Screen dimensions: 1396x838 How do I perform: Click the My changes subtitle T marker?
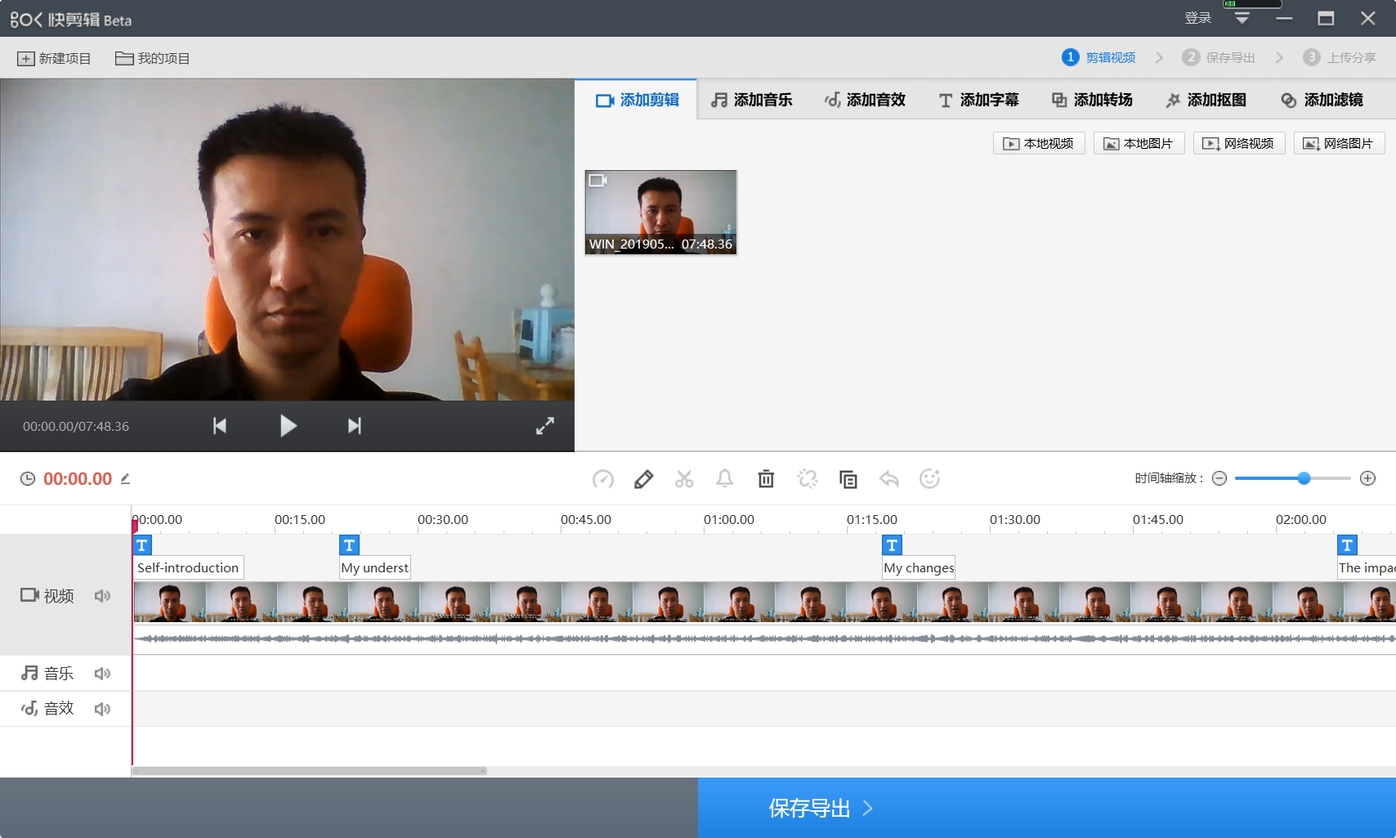[893, 545]
